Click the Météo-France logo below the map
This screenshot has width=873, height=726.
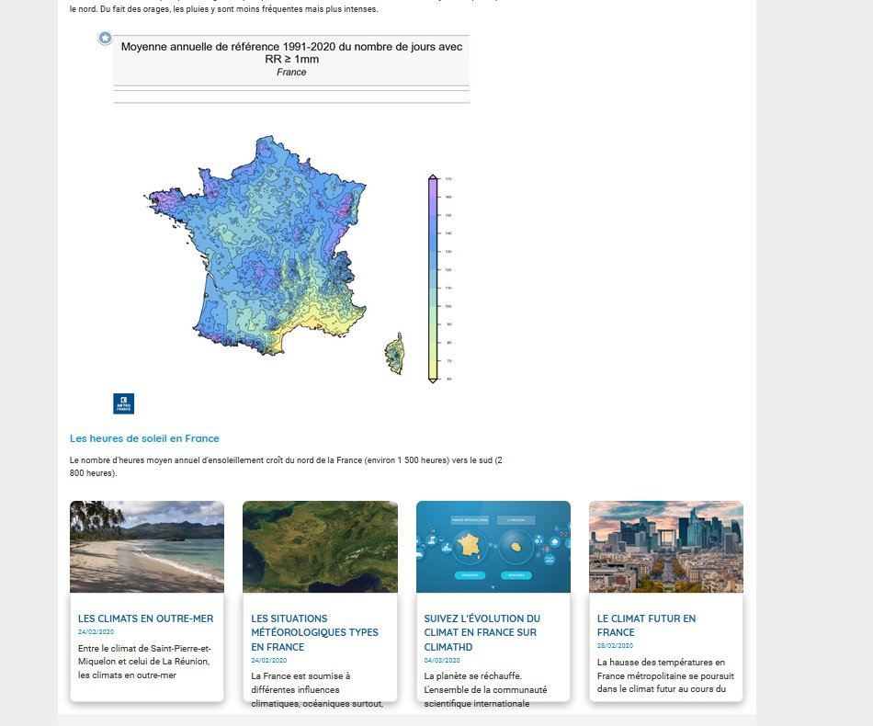(x=124, y=403)
